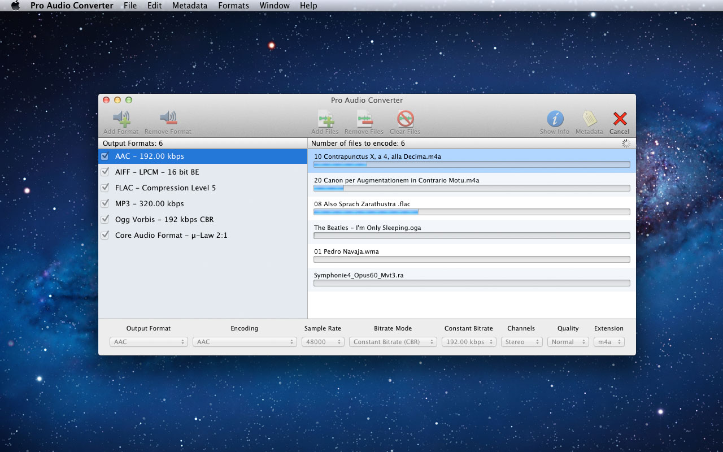Cancel encoding with the red X icon
The image size is (723, 452).
coord(620,119)
